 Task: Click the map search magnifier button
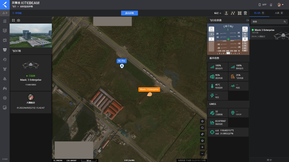pyautogui.click(x=202, y=128)
